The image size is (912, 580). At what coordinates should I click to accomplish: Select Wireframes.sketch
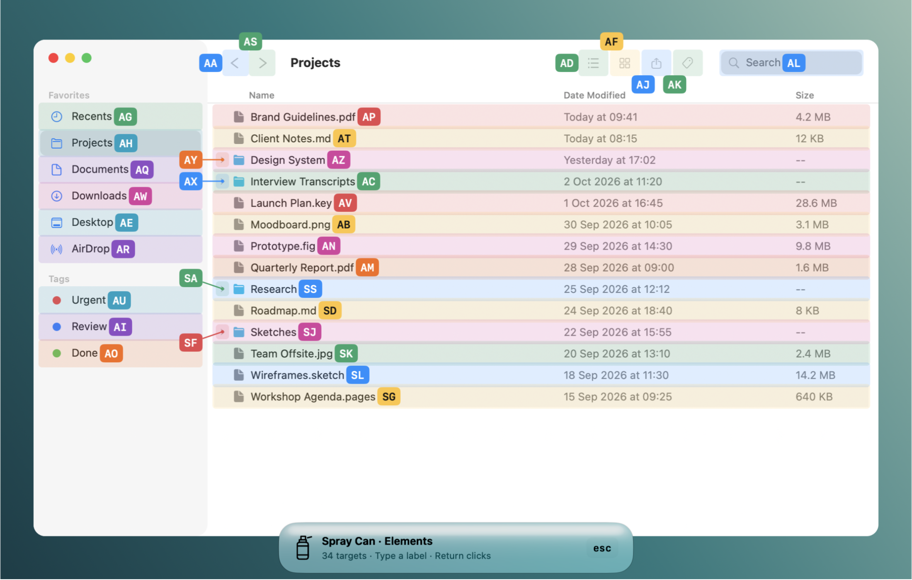coord(541,375)
